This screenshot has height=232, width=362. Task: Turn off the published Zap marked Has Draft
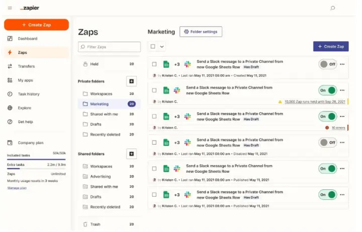pos(328,194)
